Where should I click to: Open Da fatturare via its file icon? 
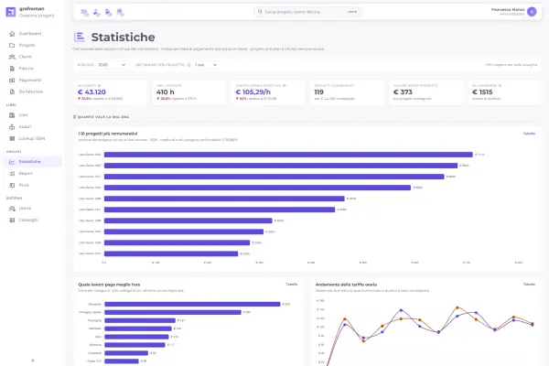click(x=12, y=91)
